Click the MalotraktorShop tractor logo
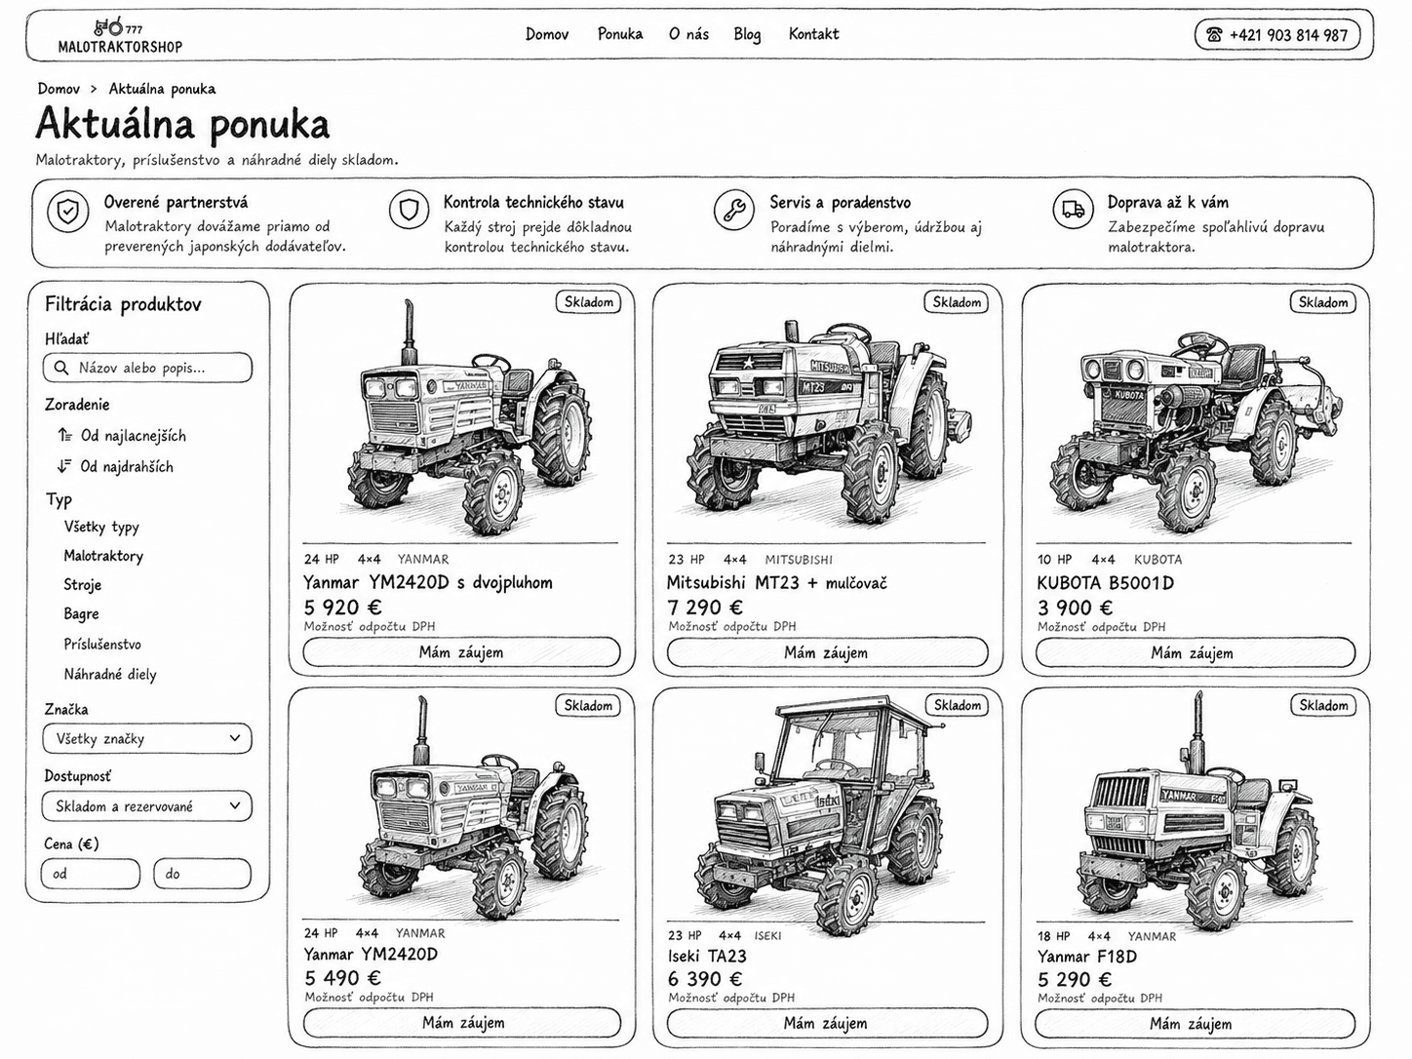 coord(120,36)
